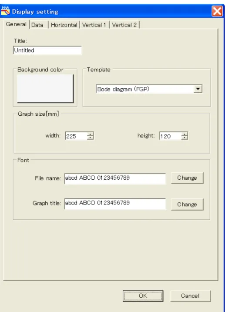Image resolution: width=225 pixels, height=312 pixels.
Task: Expand the Template dropdown arrow
Action: (198, 89)
